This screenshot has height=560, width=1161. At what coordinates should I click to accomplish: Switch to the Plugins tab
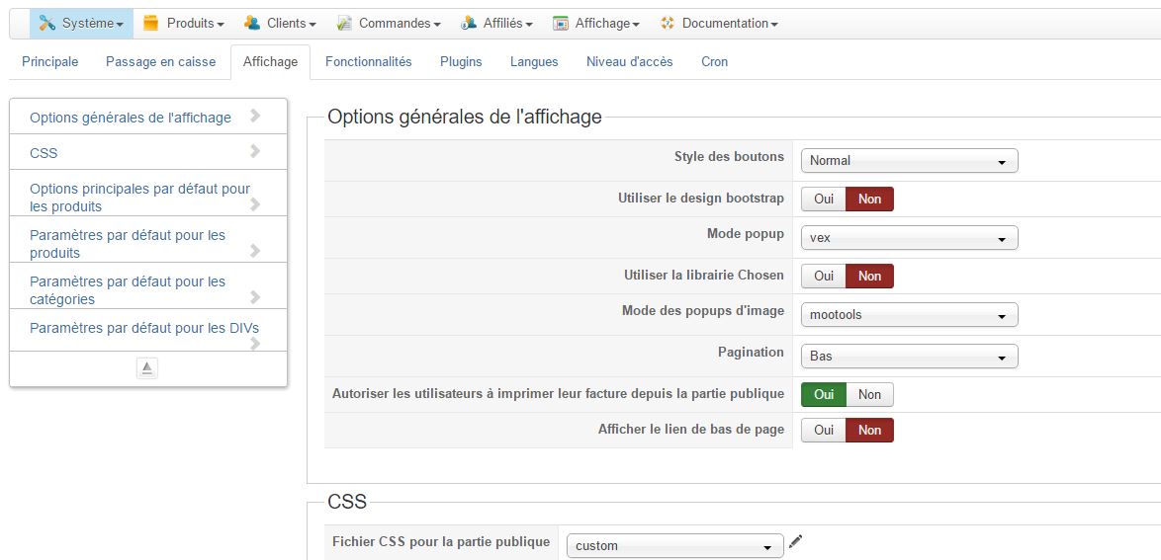click(x=461, y=61)
